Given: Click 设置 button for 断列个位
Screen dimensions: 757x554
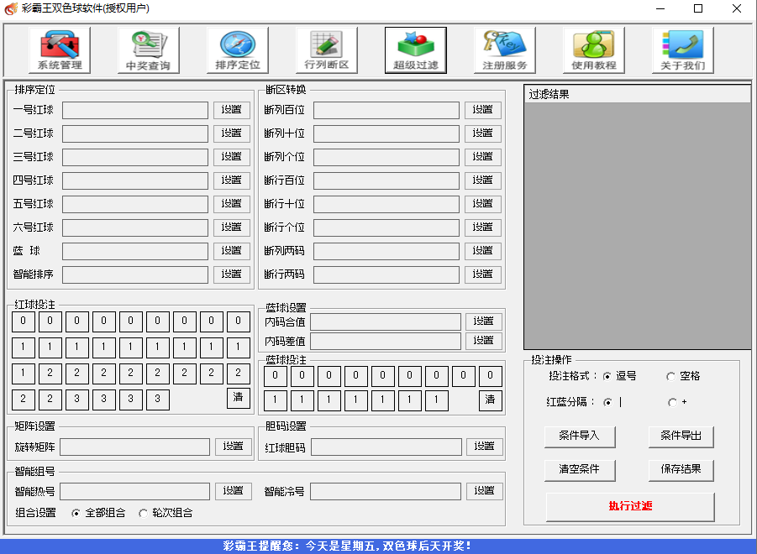Looking at the screenshot, I should click(x=483, y=157).
